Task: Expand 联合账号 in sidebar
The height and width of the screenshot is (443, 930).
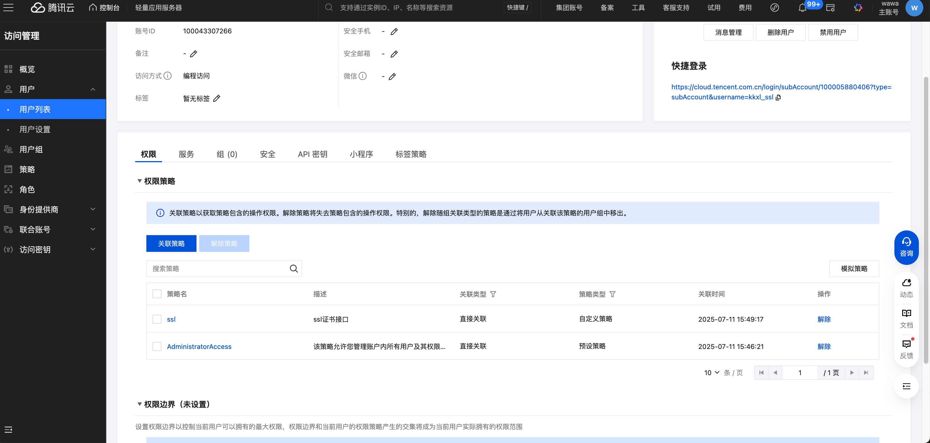Action: point(93,229)
